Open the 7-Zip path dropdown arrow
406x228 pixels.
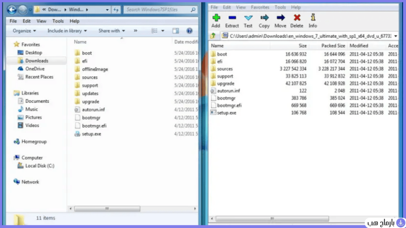[395, 36]
